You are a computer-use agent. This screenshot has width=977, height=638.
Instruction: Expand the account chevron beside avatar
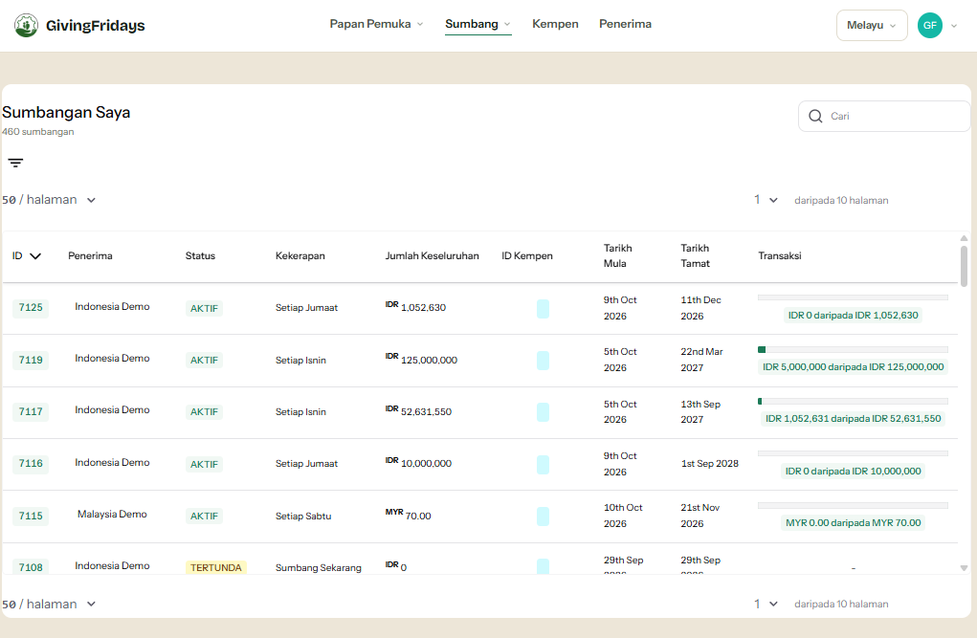(954, 26)
